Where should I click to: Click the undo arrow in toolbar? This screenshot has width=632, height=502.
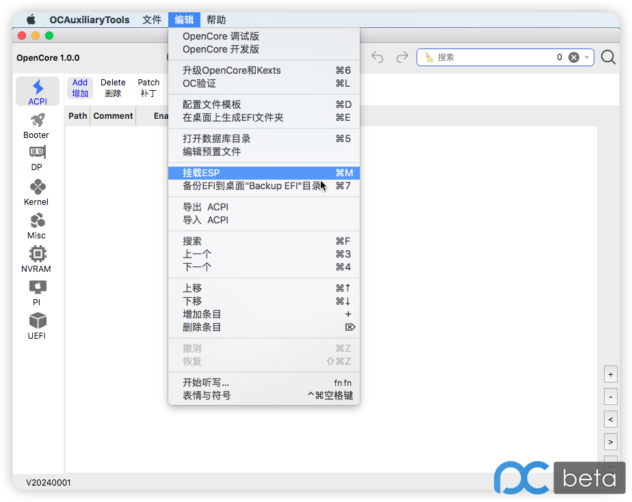(378, 57)
